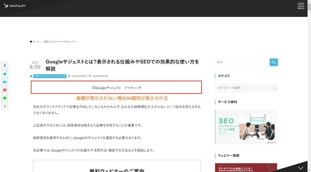Click the blue SEO・コンテンツマーケティング category tag

50,76
